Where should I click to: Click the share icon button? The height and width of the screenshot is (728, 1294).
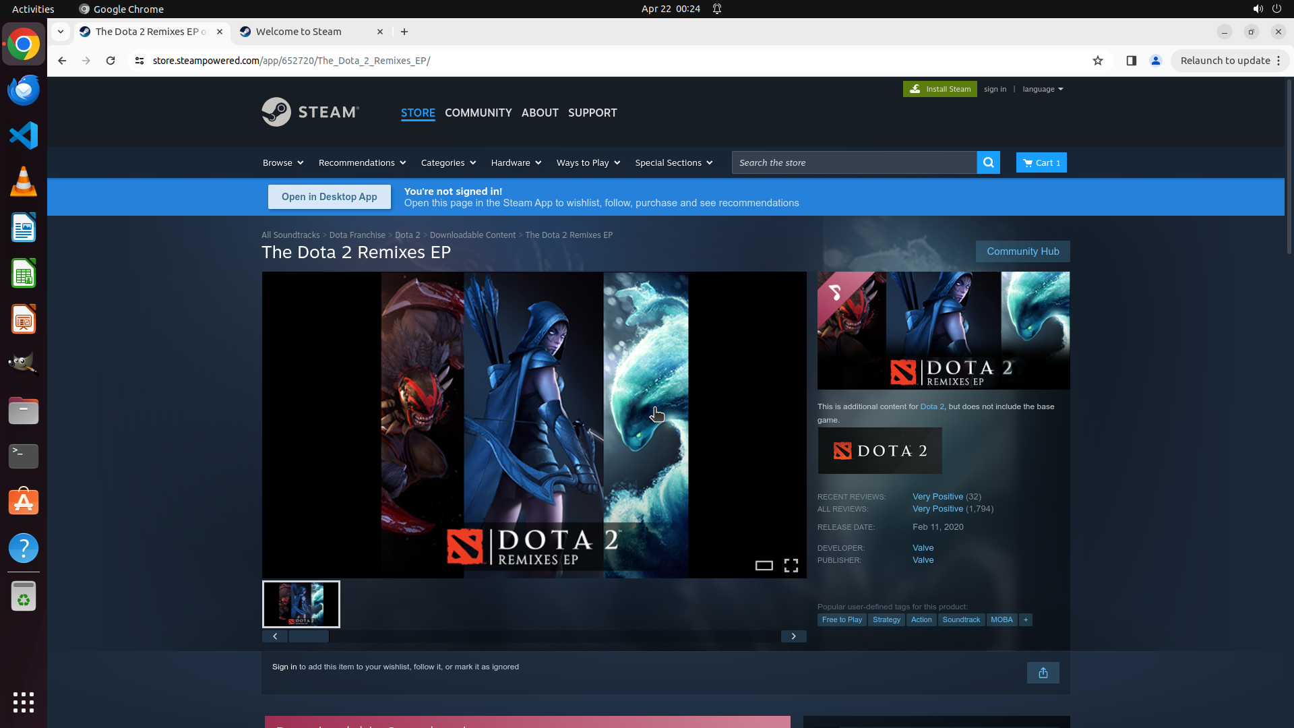click(x=1043, y=673)
